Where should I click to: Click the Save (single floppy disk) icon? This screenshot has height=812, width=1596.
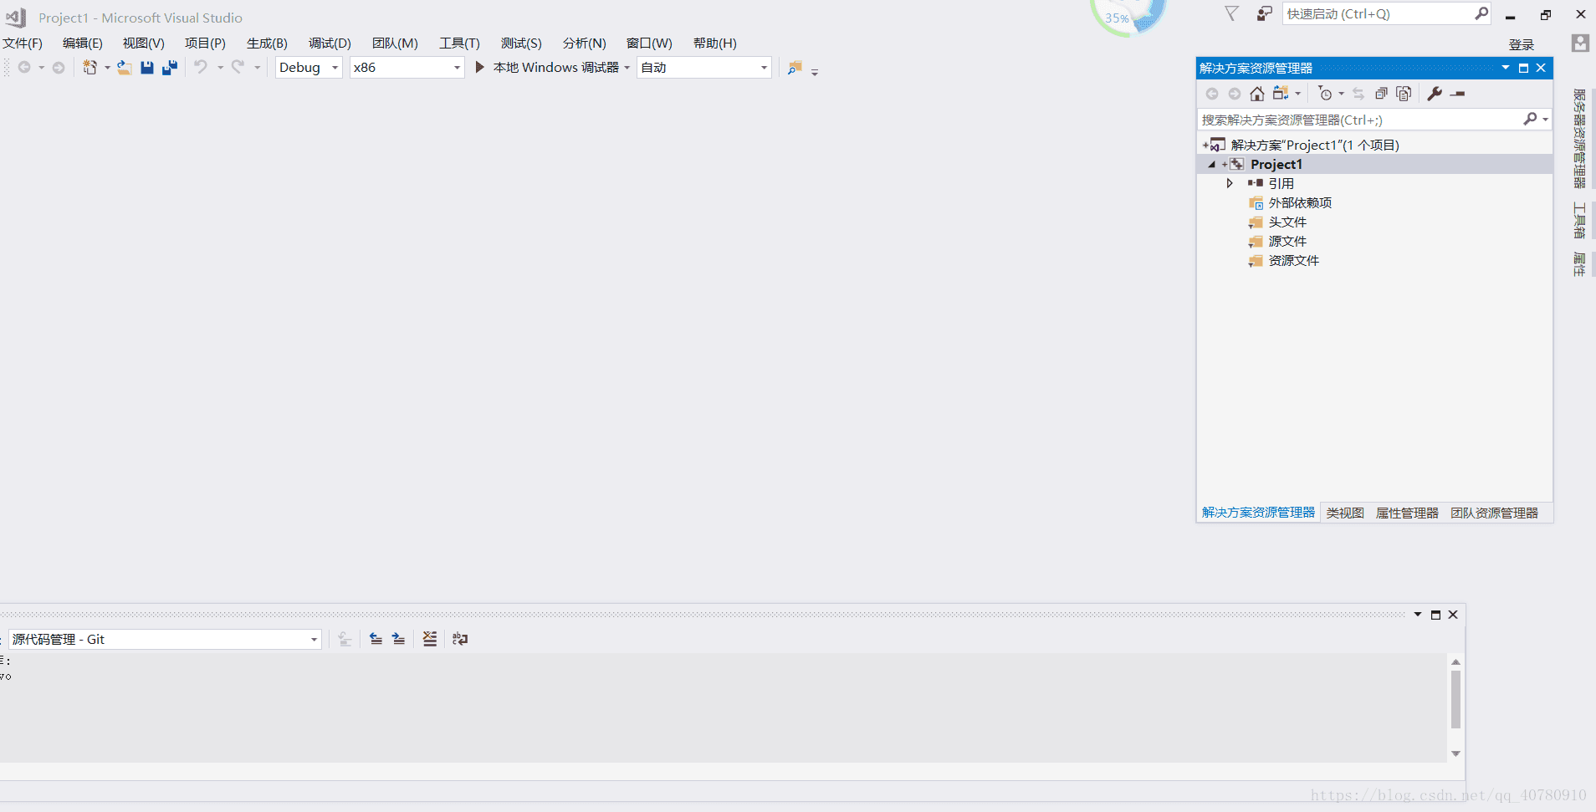[x=147, y=68]
